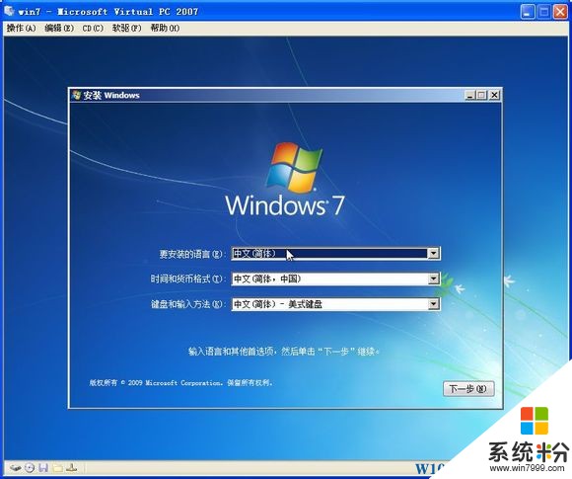Open the 编辑(E) menu
This screenshot has height=479, width=572.
(59, 28)
